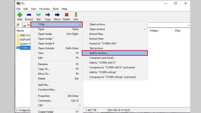
Task: Expand the 7-Zip submenu arrow
Action: point(80,24)
